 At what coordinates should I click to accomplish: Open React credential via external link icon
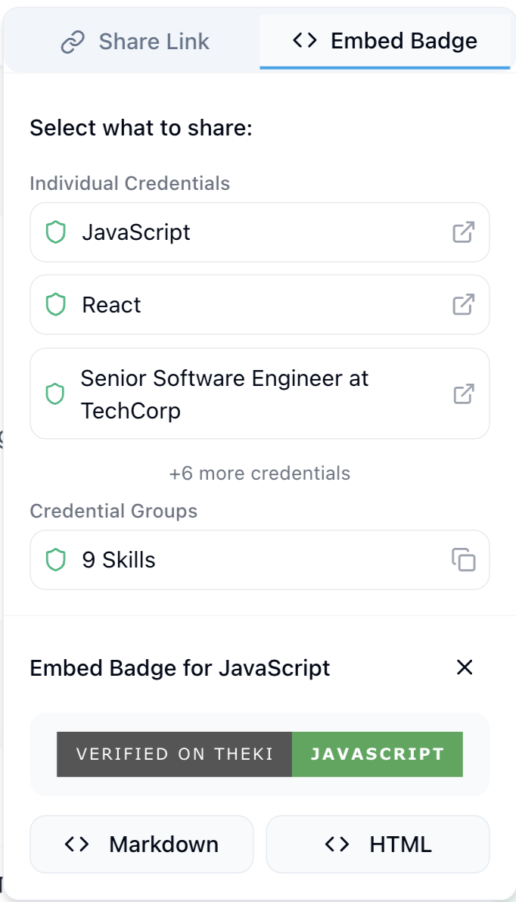pyautogui.click(x=464, y=305)
